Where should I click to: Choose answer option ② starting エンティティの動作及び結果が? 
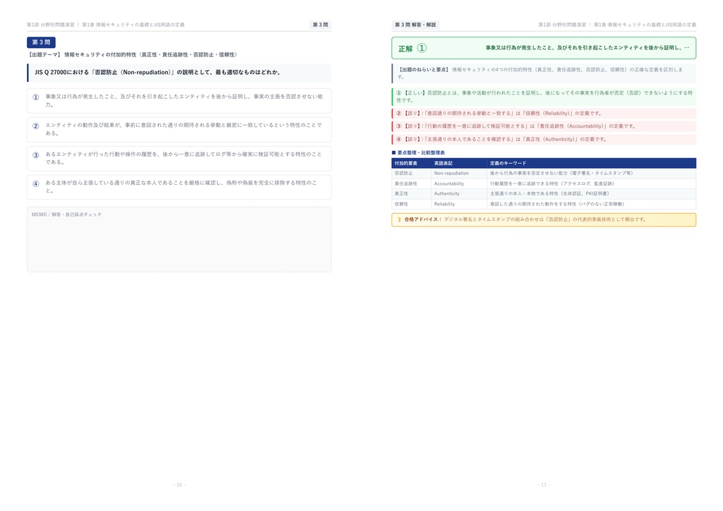(x=179, y=129)
